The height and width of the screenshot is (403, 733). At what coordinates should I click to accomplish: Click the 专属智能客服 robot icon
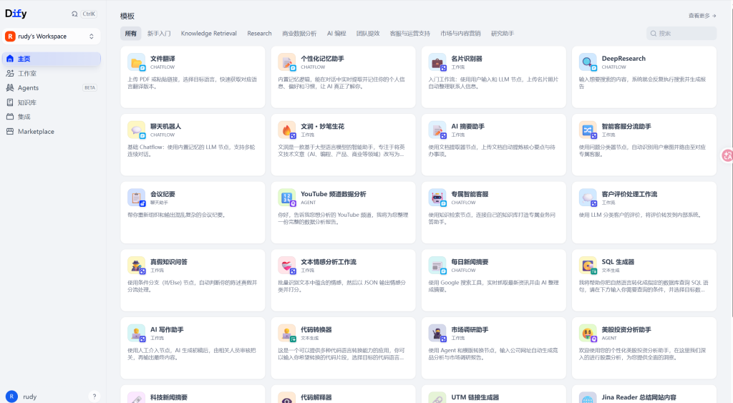(437, 198)
